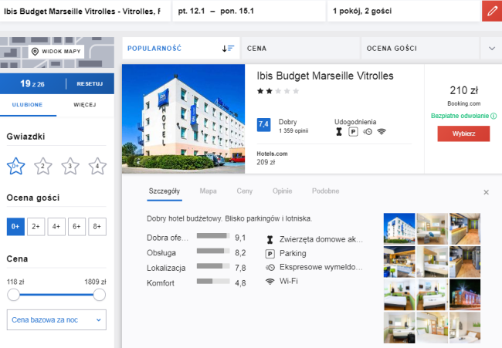This screenshot has width=502, height=348.
Task: Click the free cancellation info icon
Action: pyautogui.click(x=494, y=116)
